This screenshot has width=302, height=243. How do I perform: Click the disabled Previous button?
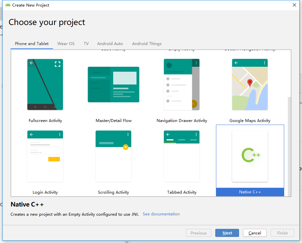point(198,233)
